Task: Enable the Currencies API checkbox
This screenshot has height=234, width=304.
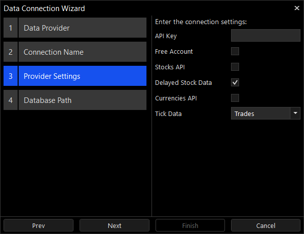Action: [x=235, y=98]
